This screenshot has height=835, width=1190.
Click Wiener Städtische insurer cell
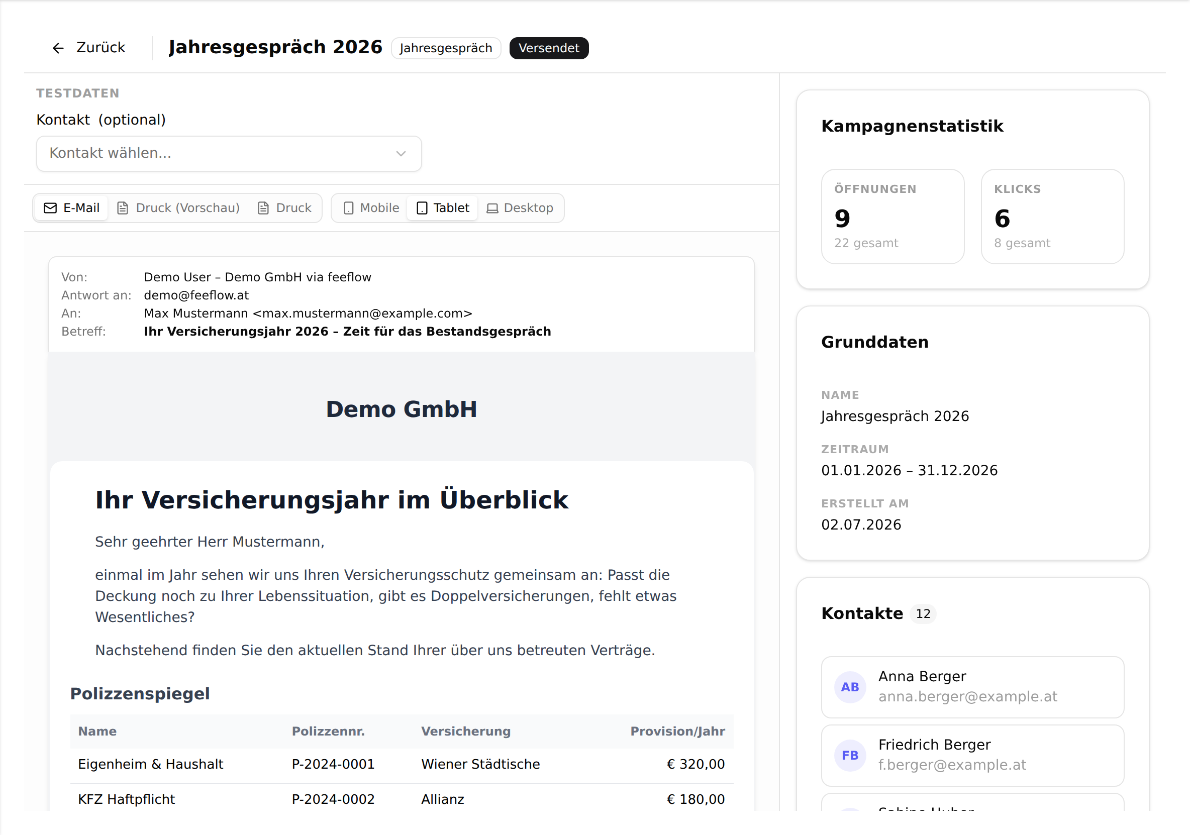[x=480, y=765]
